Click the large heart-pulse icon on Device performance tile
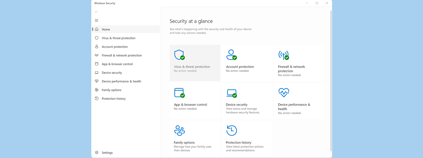The height and width of the screenshot is (158, 423). (x=284, y=93)
